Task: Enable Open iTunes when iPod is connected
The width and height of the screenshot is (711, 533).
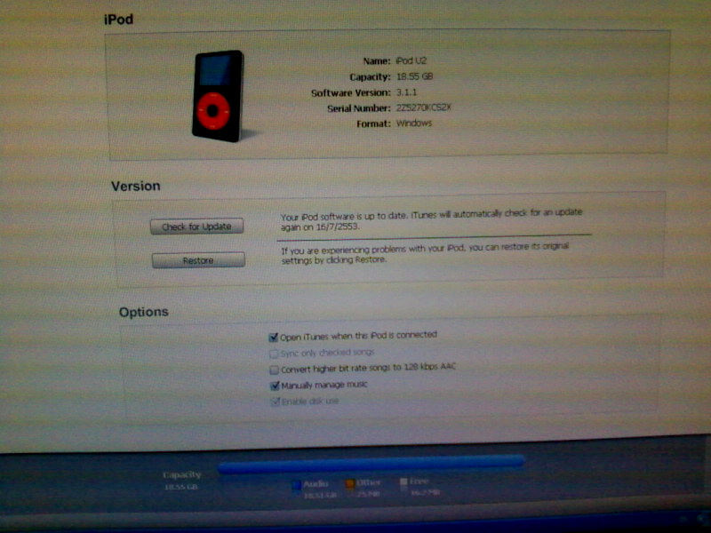Action: (274, 337)
